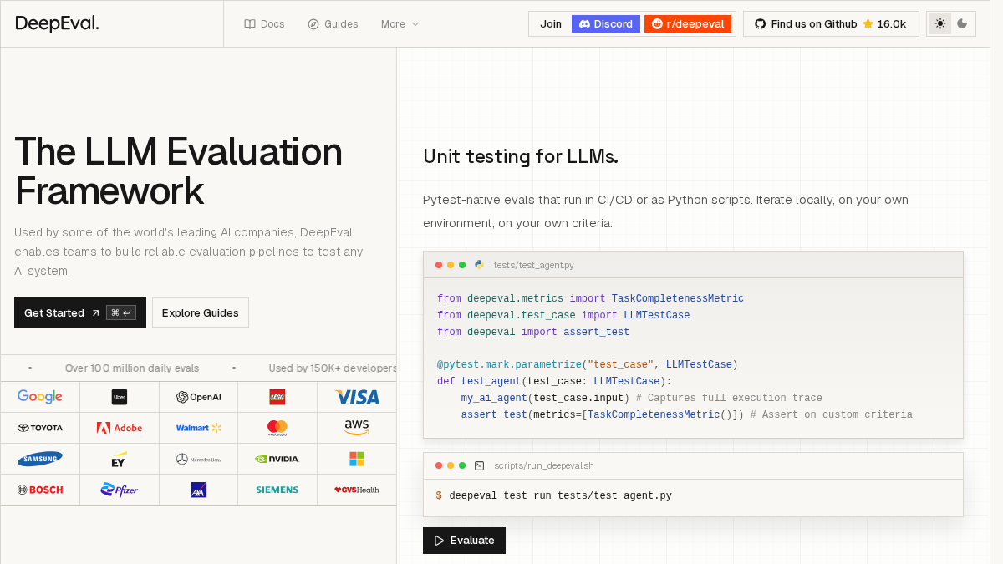Click the Walmart logo
The height and width of the screenshot is (564, 1003).
198,428
